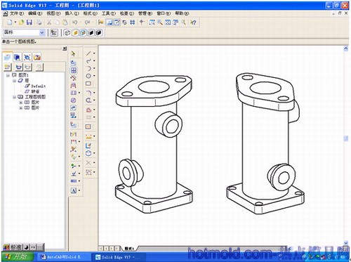Select the Circle drawing tool
This screenshot has width=351, height=262.
[88, 76]
